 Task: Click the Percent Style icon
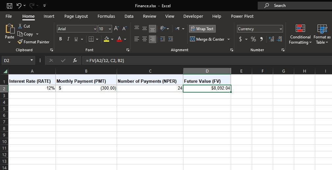point(253,39)
